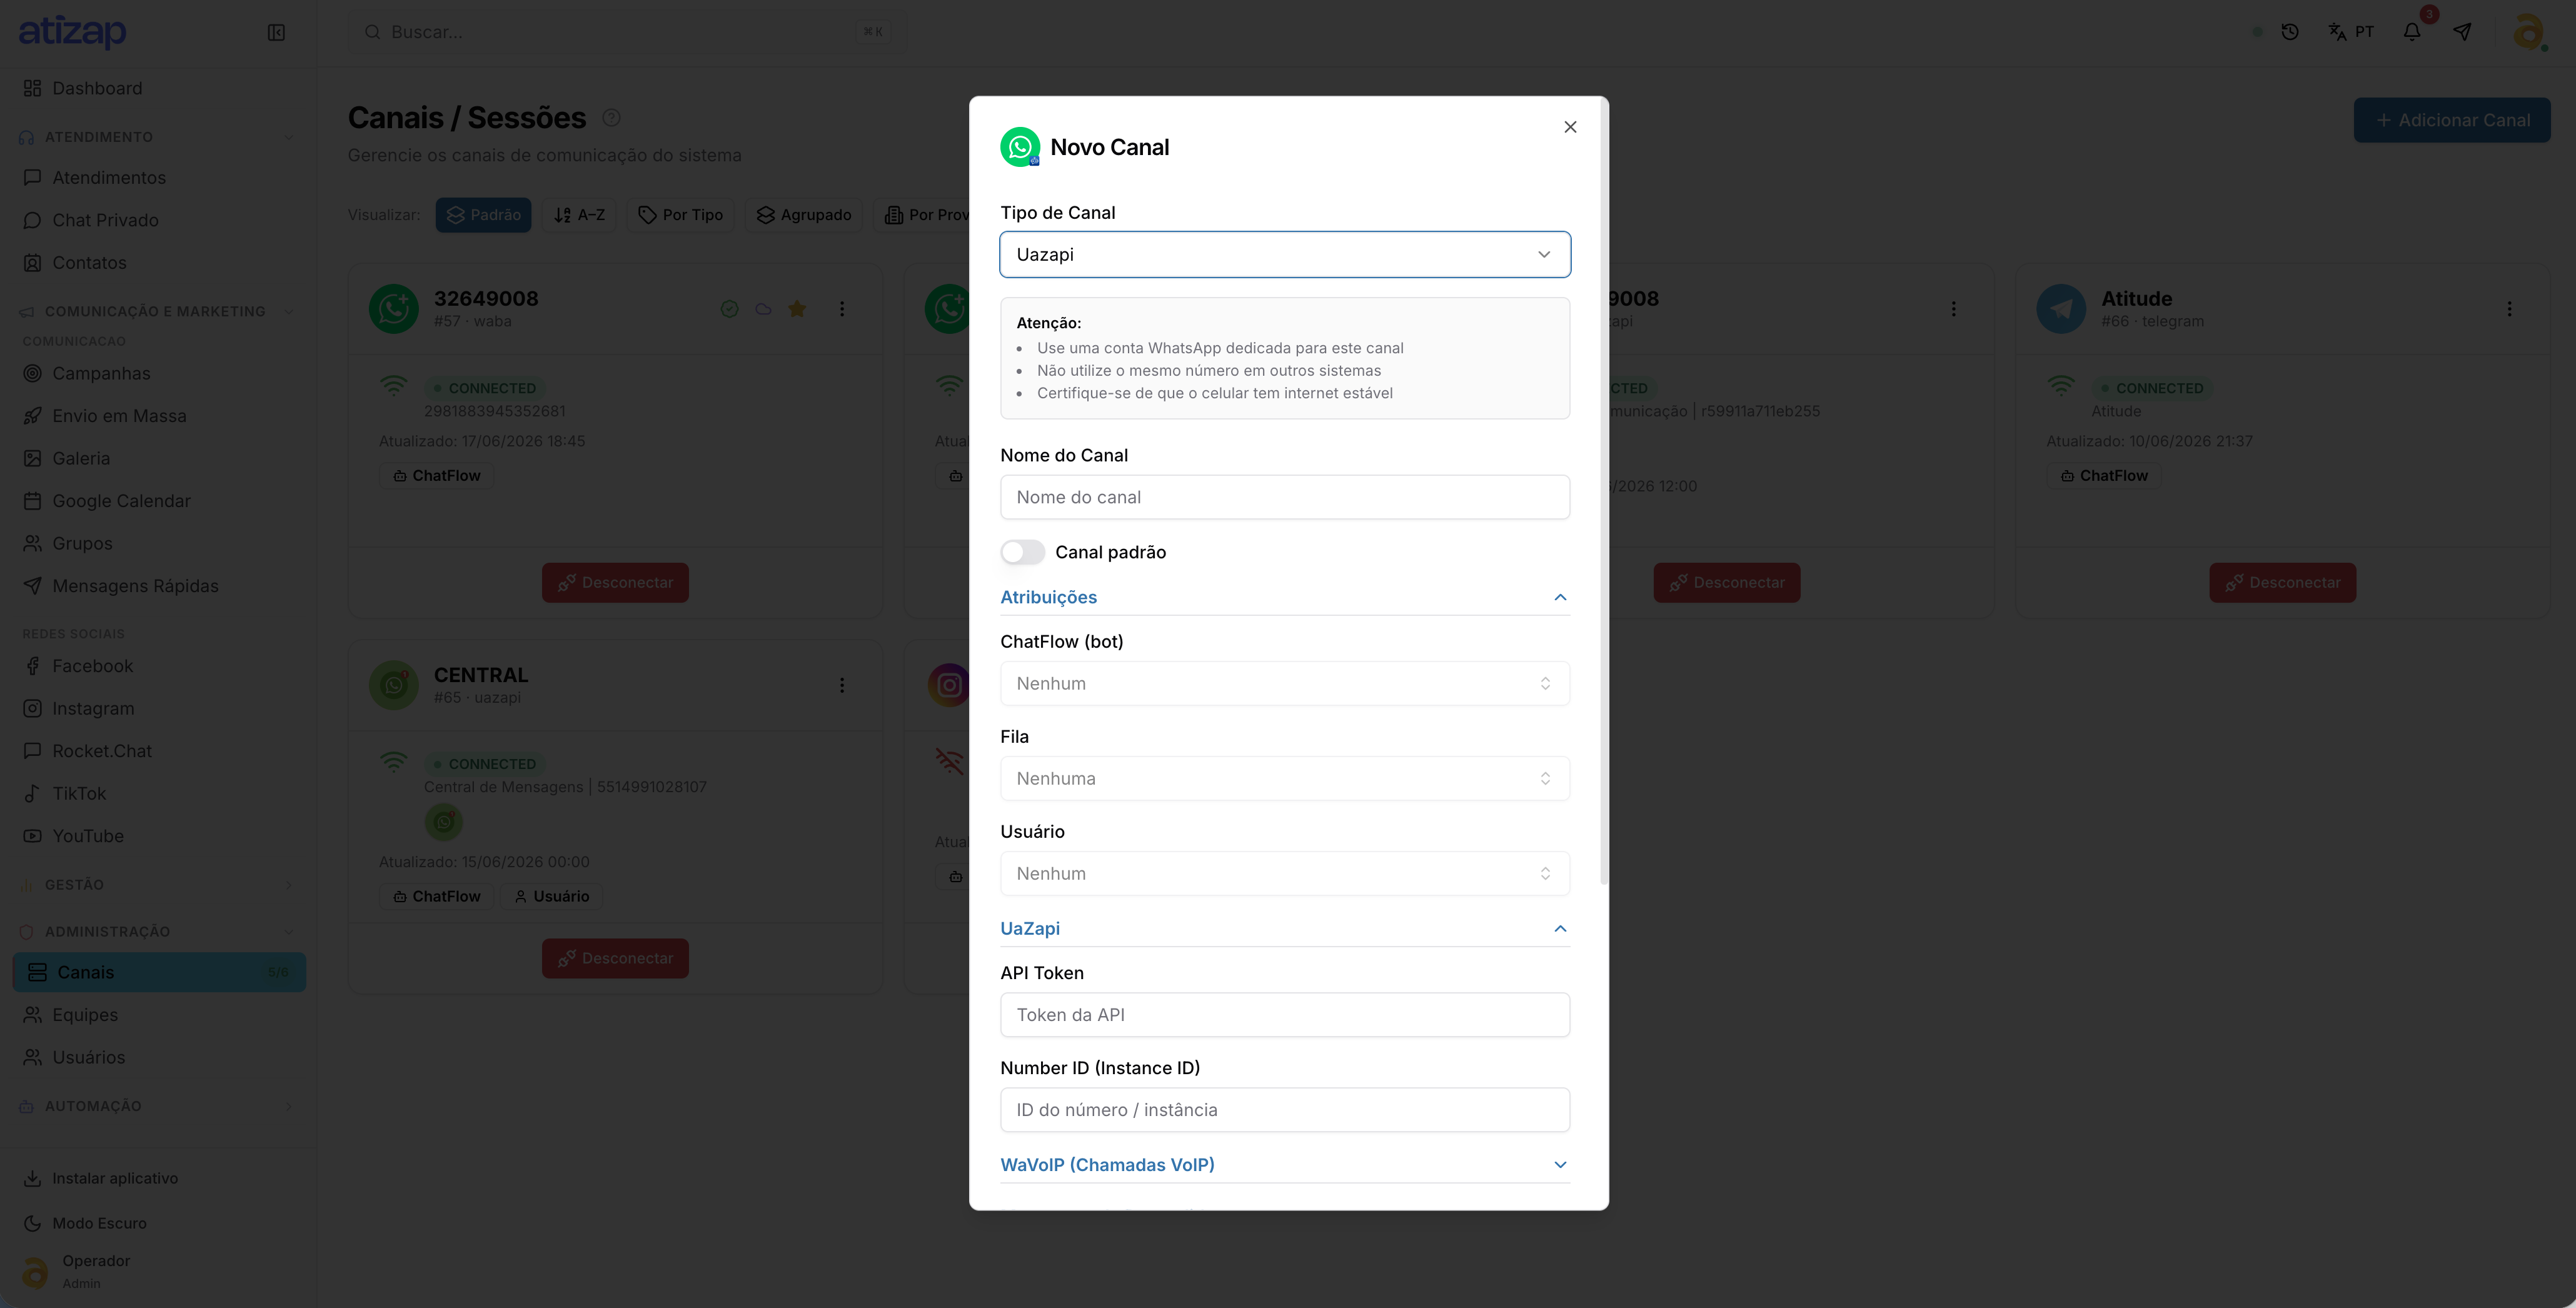Click the Nome do Canal input field
2576x1308 pixels.
(1285, 497)
